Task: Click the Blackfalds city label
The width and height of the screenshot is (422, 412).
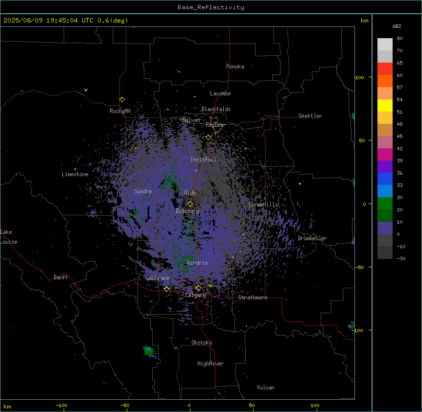Action: point(216,109)
